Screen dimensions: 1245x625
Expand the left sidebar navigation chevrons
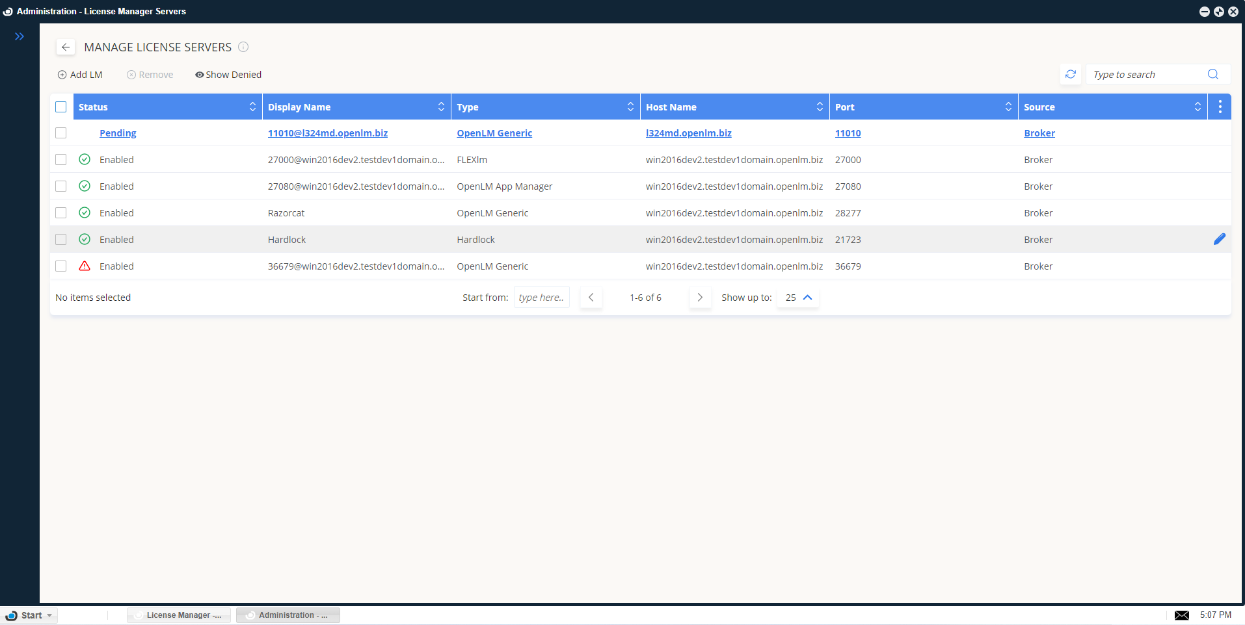[20, 36]
